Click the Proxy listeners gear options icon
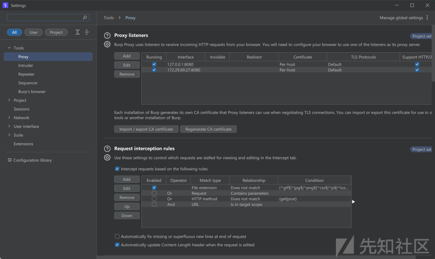Screen dimensions: 435x259 (x=107, y=44)
